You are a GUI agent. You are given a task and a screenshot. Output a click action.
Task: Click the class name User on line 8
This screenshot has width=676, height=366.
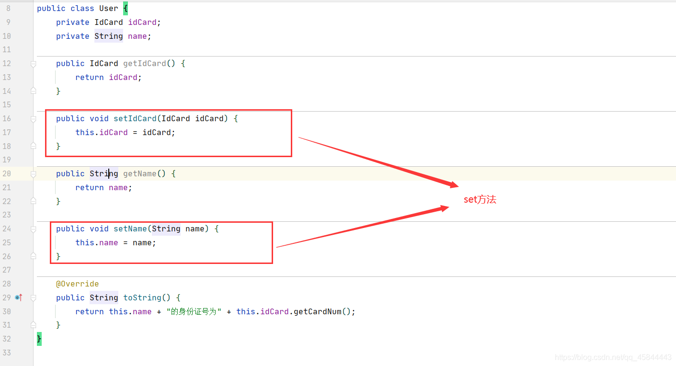[109, 9]
